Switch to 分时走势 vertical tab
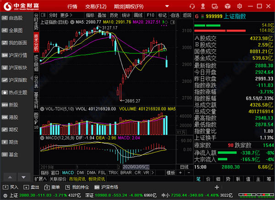Image resolution: width=275 pixels, height=200 pixels. [x=36, y=22]
